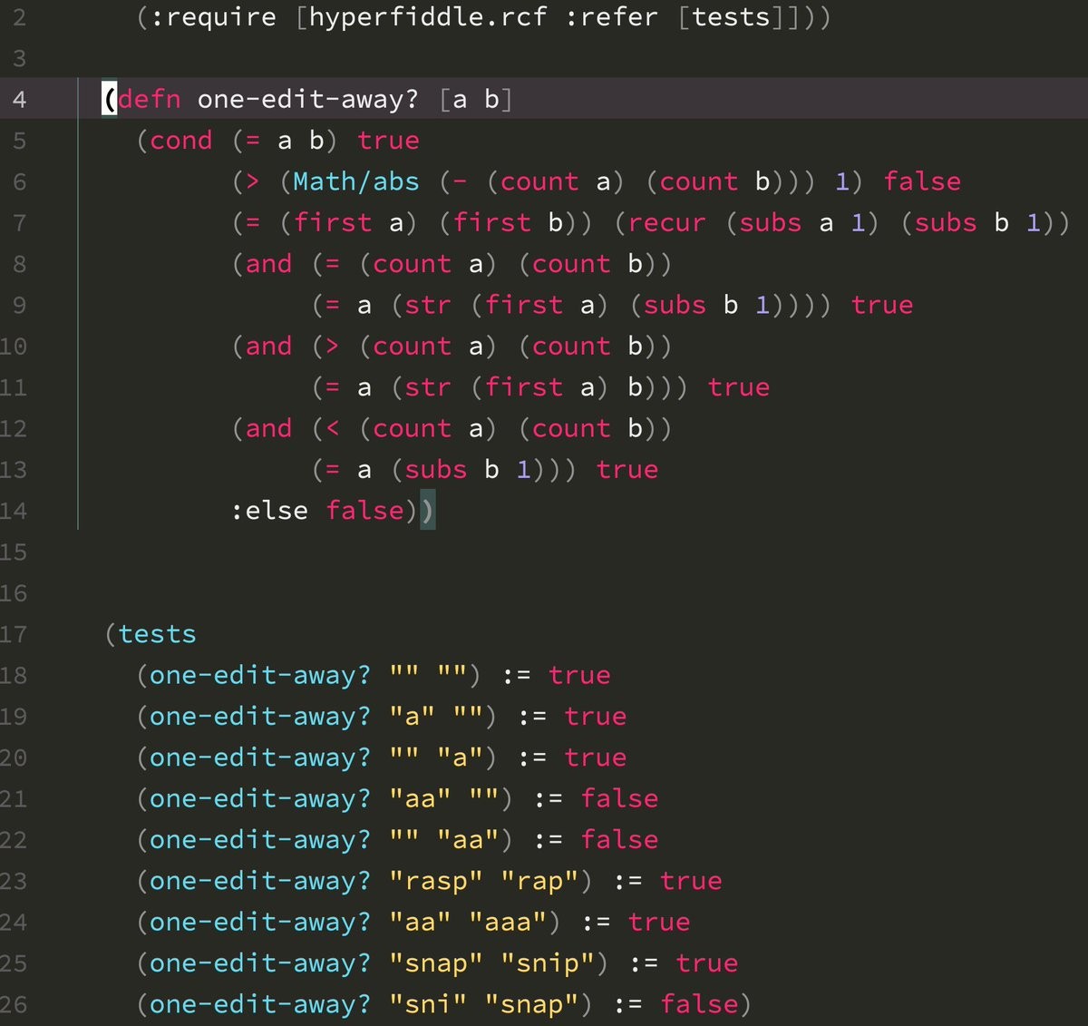Click empty line 15 in the editor
1088x1026 pixels.
pyautogui.click(x=544, y=552)
